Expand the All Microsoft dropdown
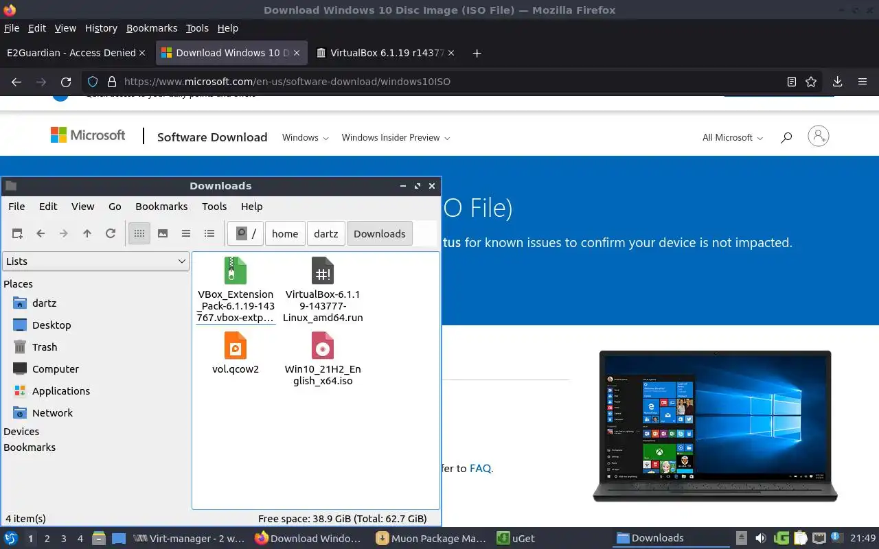Image resolution: width=879 pixels, height=549 pixels. click(x=733, y=137)
